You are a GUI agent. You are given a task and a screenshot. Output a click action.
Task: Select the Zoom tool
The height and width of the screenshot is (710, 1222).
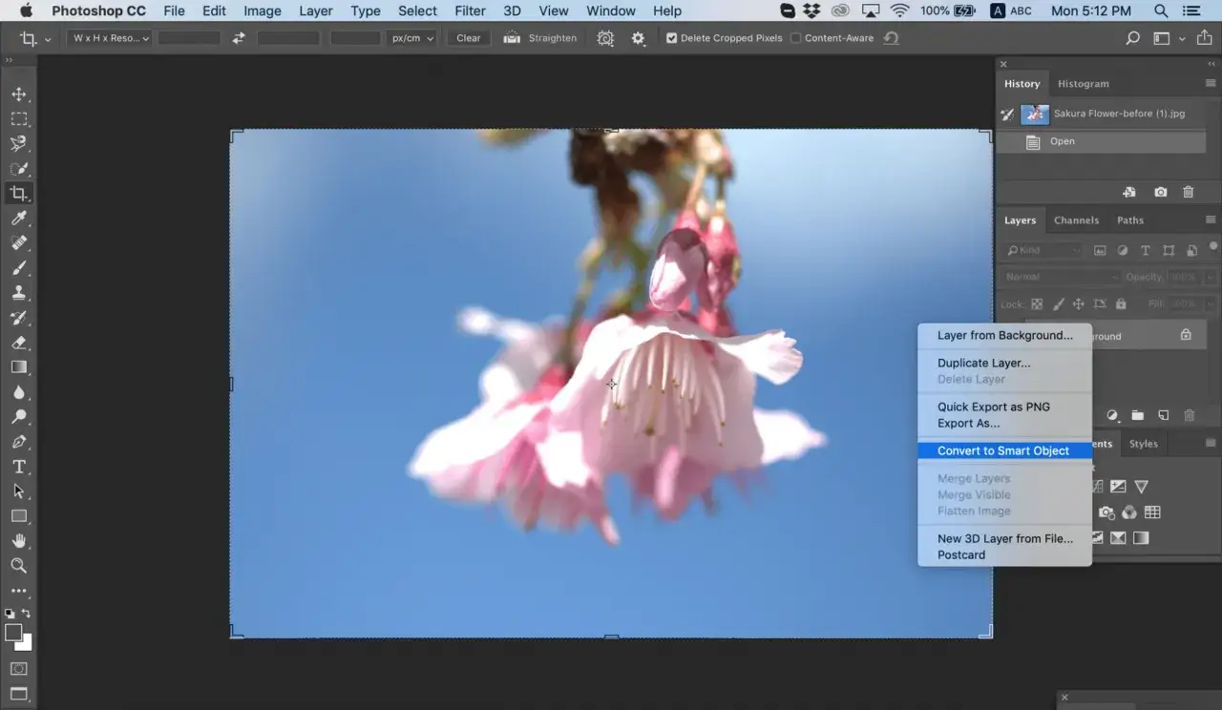point(18,566)
